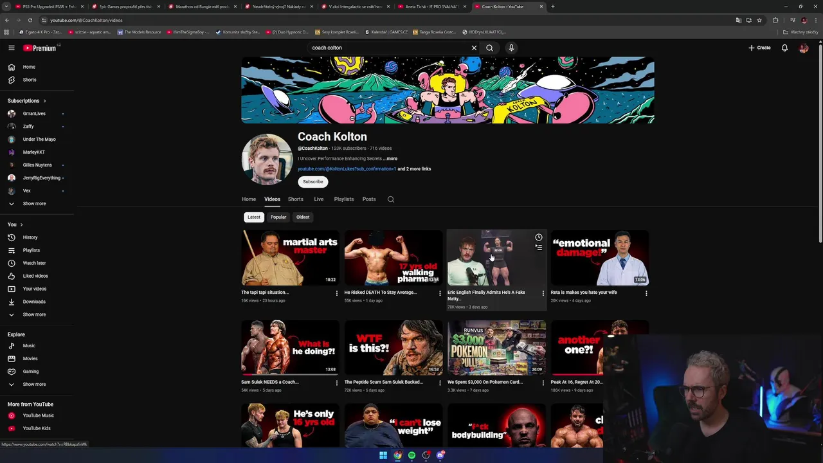The height and width of the screenshot is (463, 823).
Task: Open a new browser tab
Action: (553, 6)
